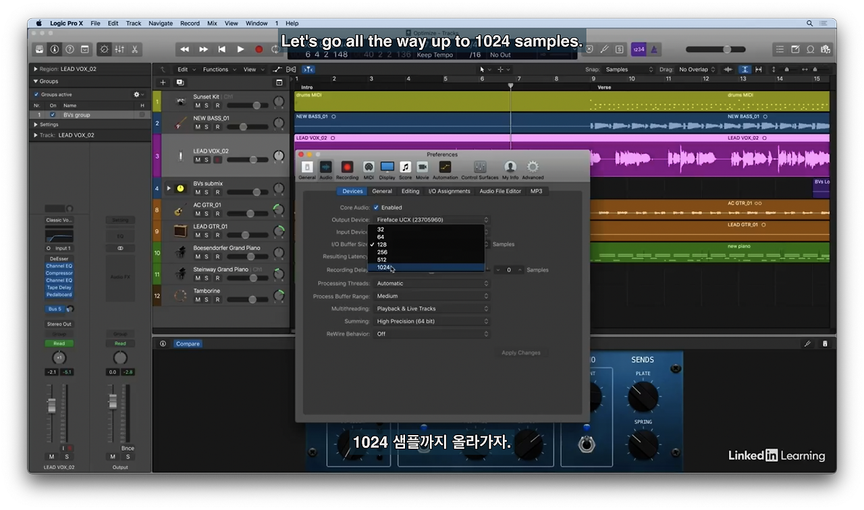Toggle the Solo S button in control bar
Image resolution: width=864 pixels, height=510 pixels.
pos(619,49)
